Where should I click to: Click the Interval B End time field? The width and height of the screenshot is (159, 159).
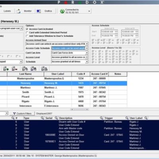128,36
